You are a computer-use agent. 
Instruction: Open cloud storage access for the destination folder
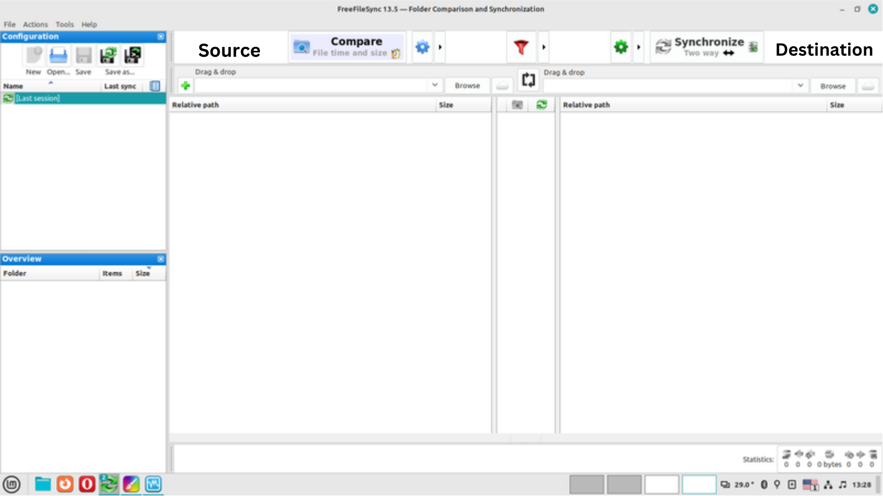868,86
